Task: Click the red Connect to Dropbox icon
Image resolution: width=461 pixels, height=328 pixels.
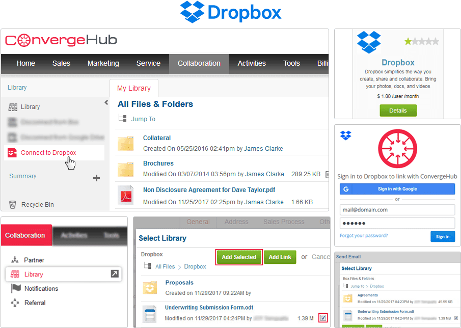Action: tap(12, 153)
